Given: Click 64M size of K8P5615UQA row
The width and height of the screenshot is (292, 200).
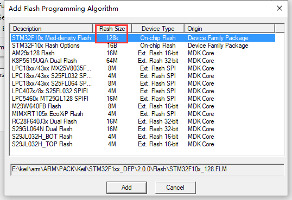Looking at the screenshot, I should click(x=112, y=61).
